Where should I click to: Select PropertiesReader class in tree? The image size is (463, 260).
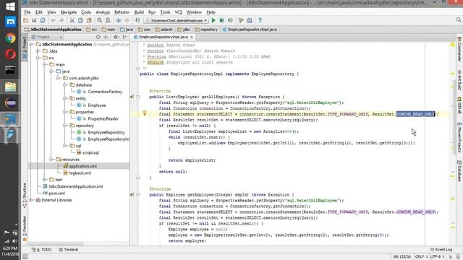click(103, 118)
